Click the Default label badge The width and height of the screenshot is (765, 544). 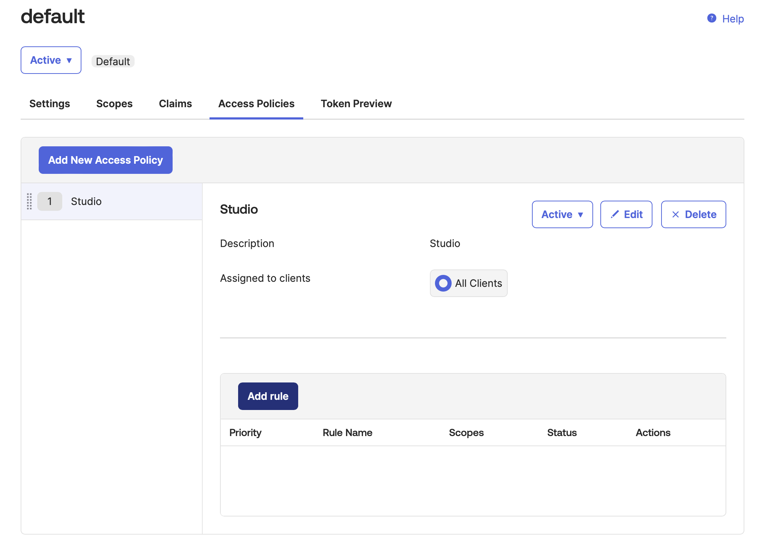[x=113, y=61]
